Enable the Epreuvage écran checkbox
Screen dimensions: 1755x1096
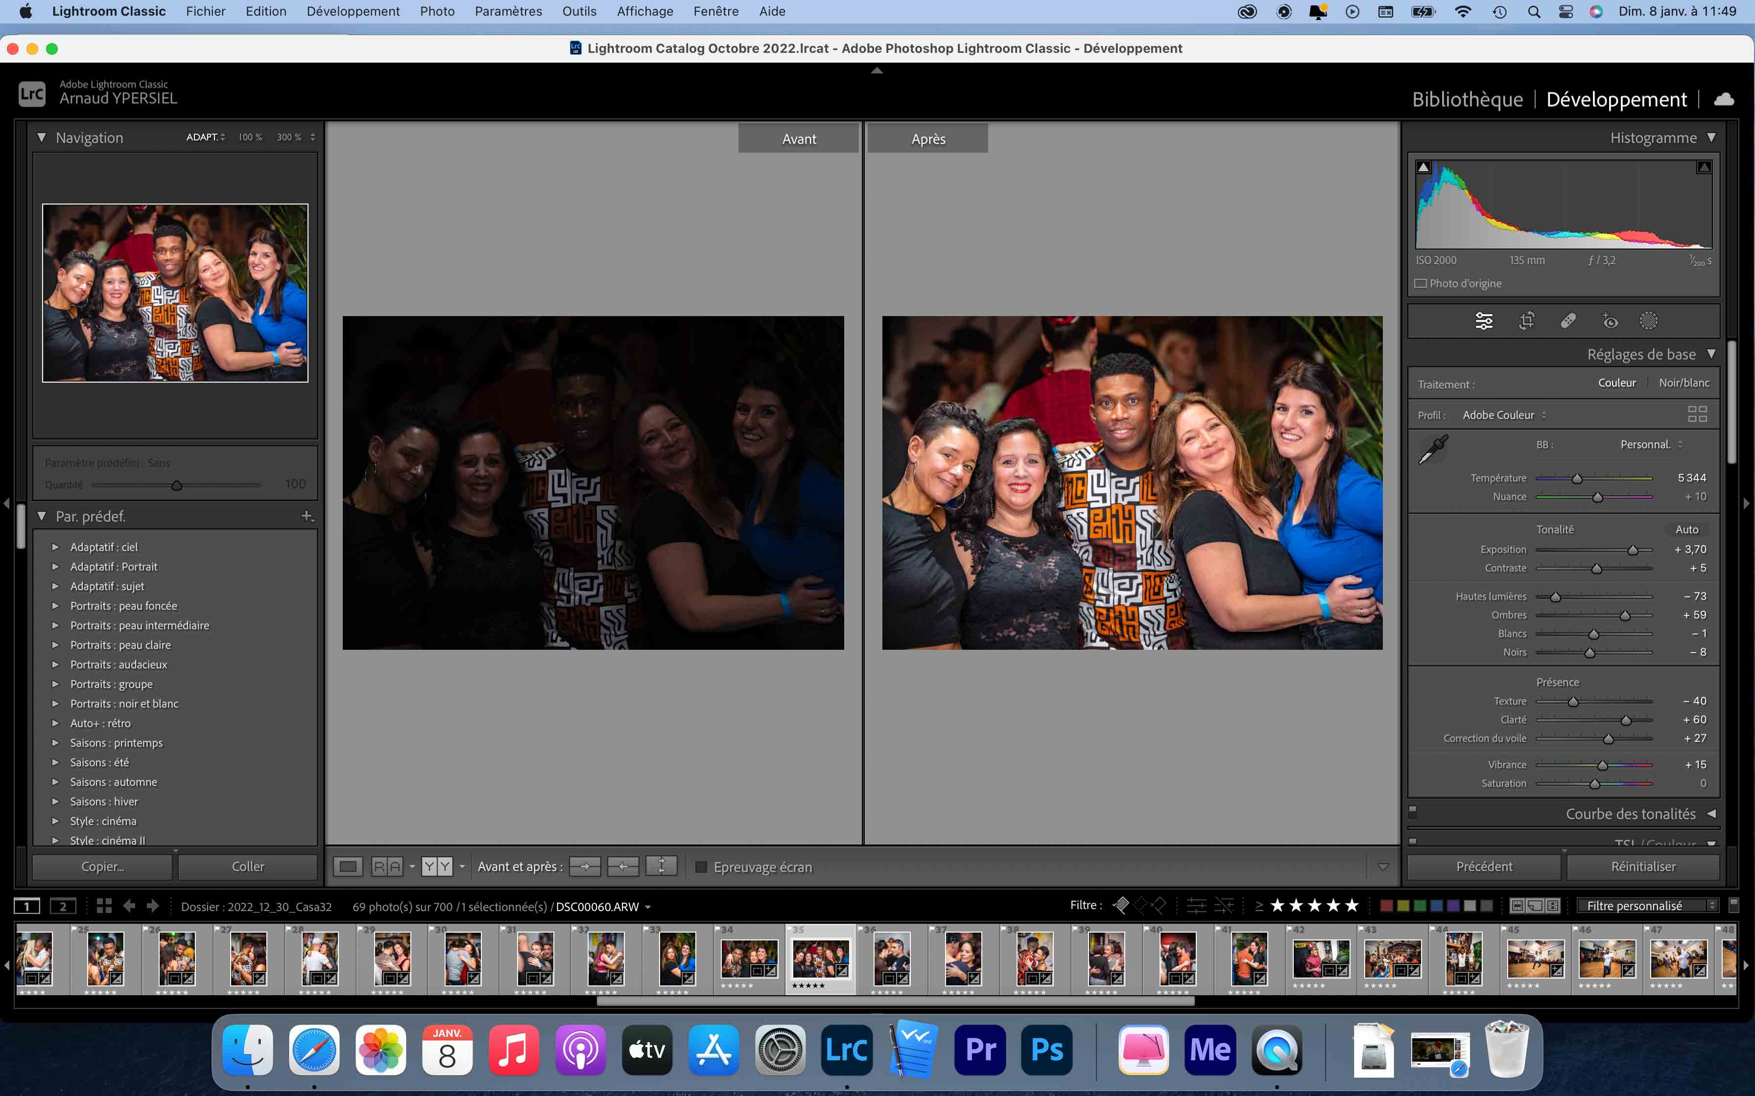[x=701, y=867]
